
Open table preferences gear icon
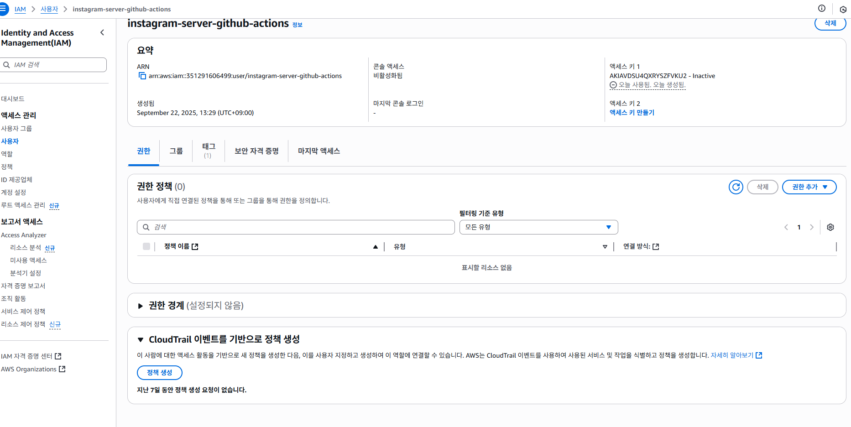click(x=830, y=227)
